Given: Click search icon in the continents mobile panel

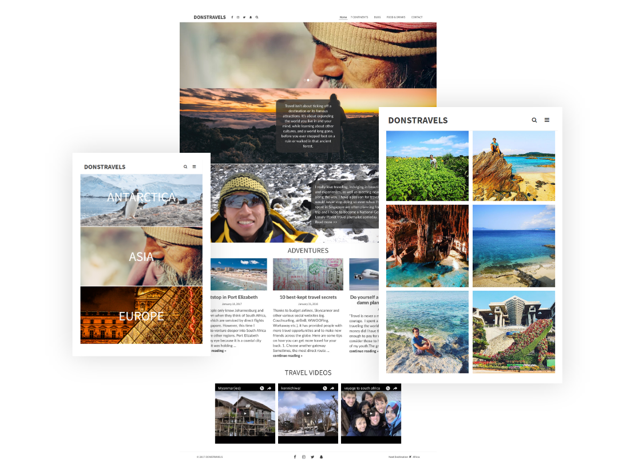Looking at the screenshot, I should point(185,167).
